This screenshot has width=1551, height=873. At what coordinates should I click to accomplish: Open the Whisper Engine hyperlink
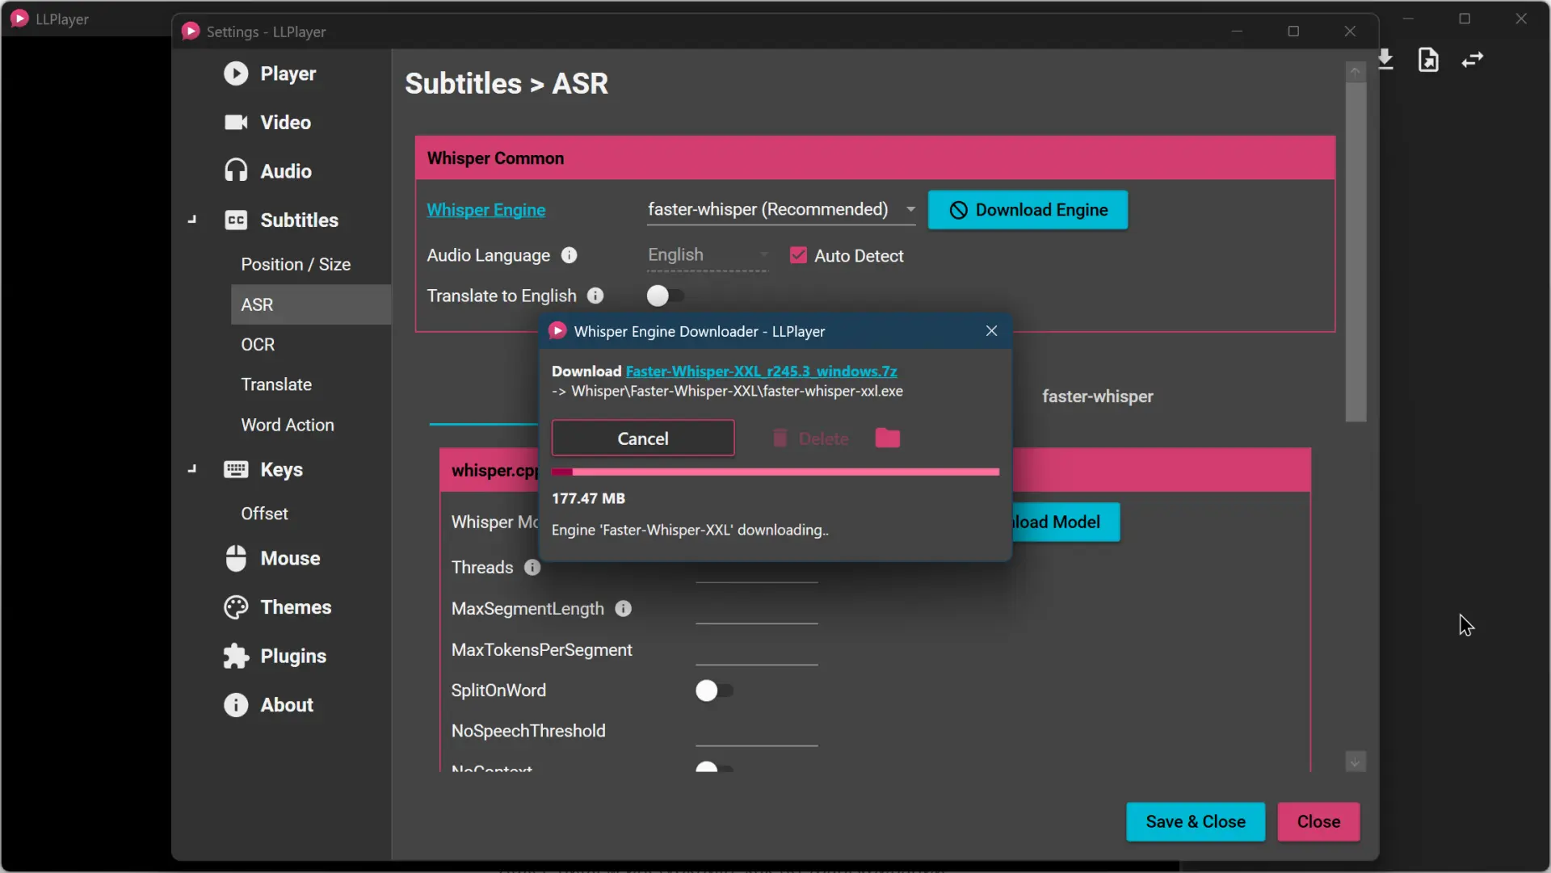click(485, 210)
